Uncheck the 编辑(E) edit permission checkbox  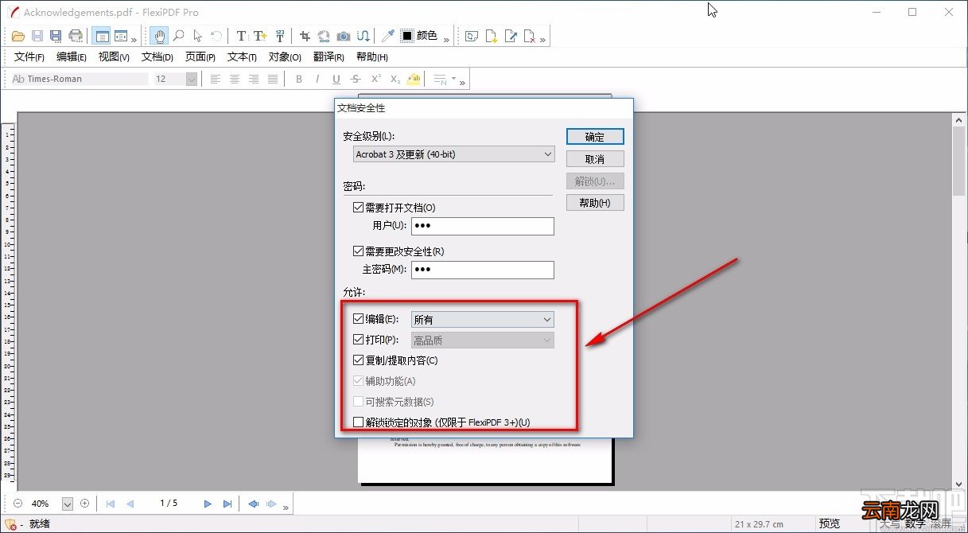358,319
